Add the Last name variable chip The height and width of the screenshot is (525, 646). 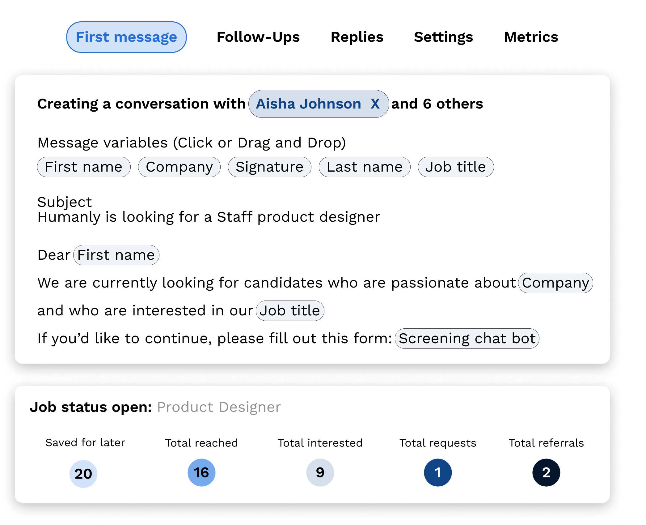pyautogui.click(x=365, y=167)
